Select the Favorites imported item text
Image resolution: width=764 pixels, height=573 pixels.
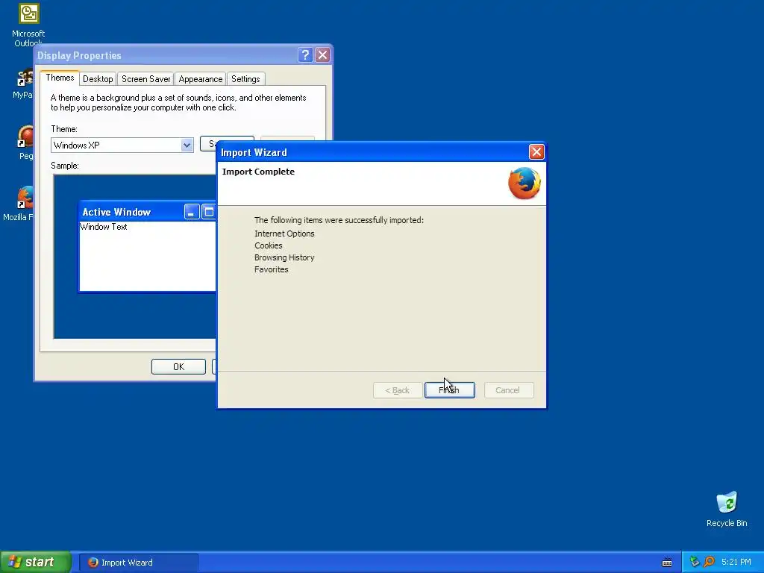tap(271, 269)
